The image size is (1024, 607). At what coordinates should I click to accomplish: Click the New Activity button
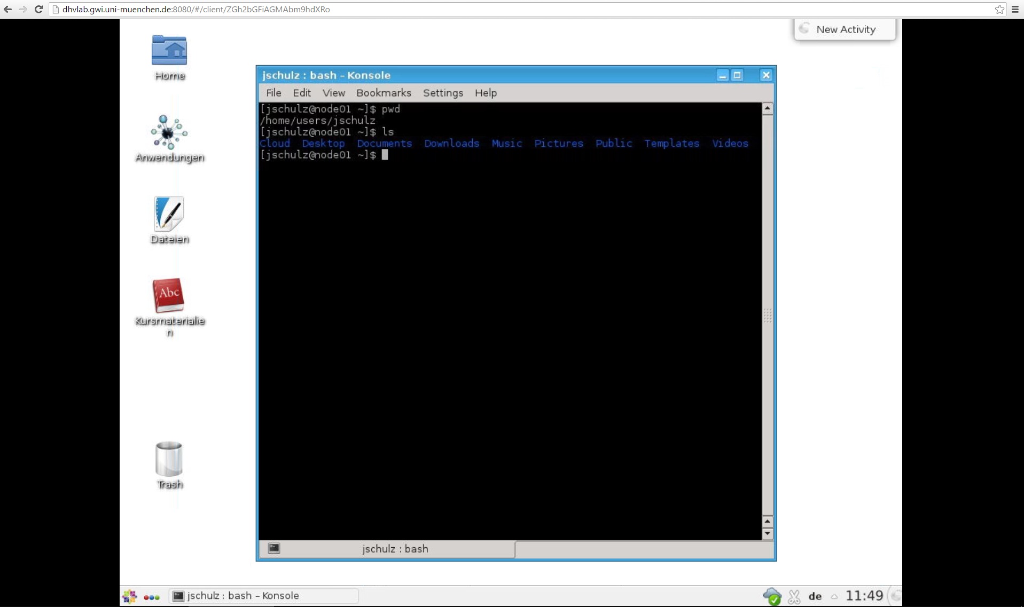coord(845,29)
